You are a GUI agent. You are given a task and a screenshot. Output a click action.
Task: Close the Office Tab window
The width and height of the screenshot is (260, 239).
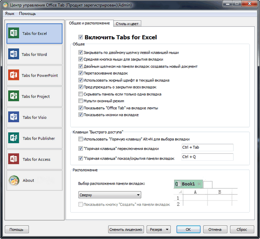[x=249, y=3]
